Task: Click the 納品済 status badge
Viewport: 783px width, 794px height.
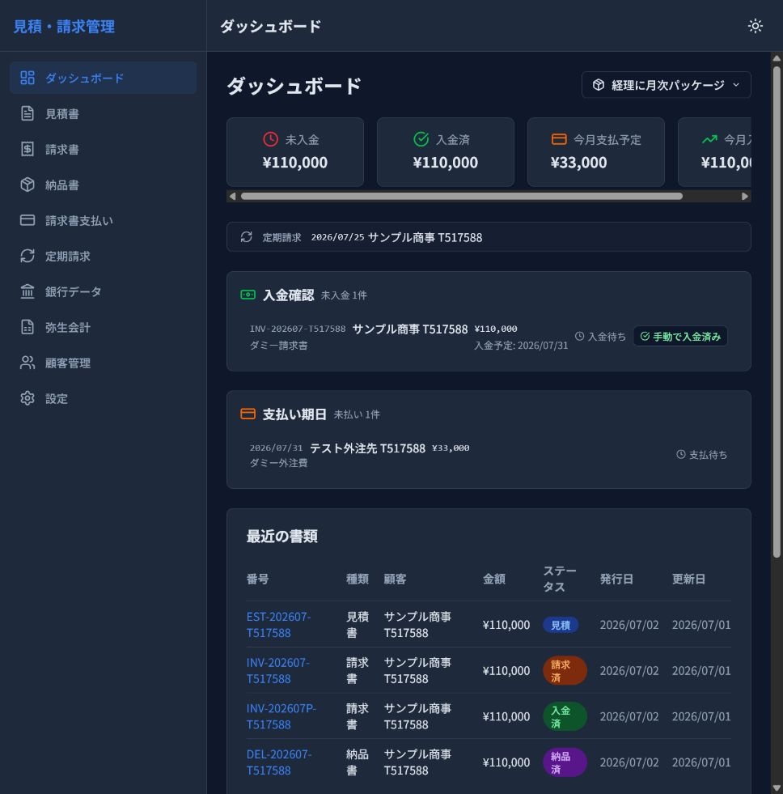Action: [565, 762]
